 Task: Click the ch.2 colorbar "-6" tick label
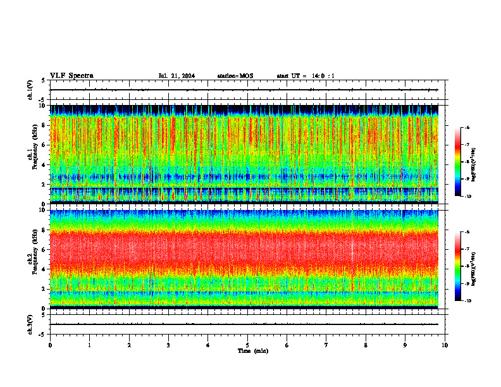[467, 232]
